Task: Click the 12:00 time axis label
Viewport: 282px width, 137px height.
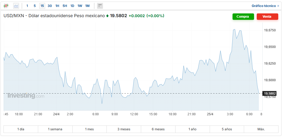Action: [134, 114]
